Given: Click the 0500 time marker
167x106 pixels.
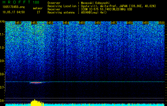Looking at the screenshot, I should point(161,23).
